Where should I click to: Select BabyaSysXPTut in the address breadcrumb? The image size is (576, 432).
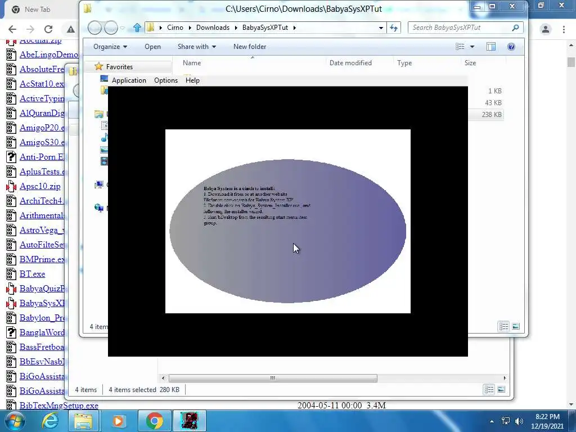[x=265, y=28]
